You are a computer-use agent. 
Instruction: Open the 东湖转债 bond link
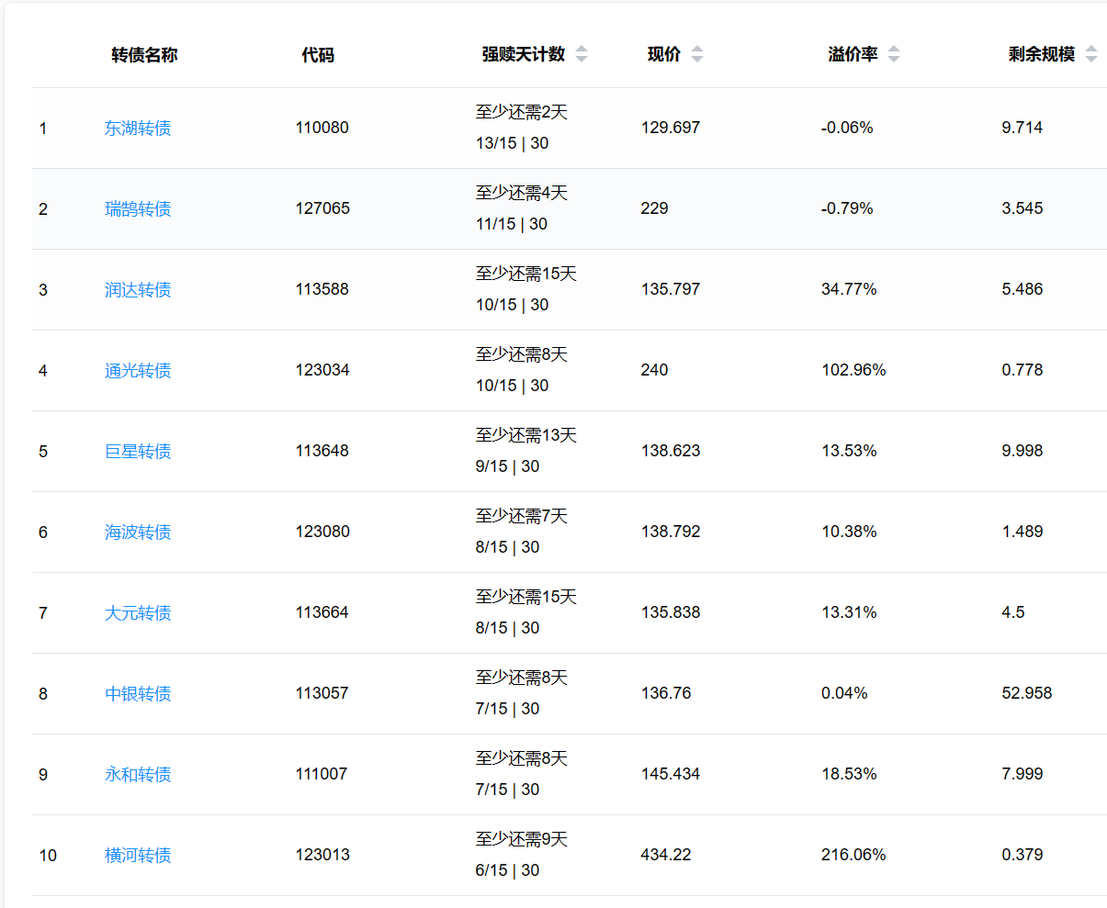pyautogui.click(x=138, y=129)
